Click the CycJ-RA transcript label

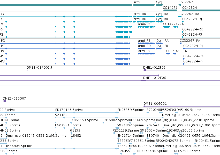162,14
